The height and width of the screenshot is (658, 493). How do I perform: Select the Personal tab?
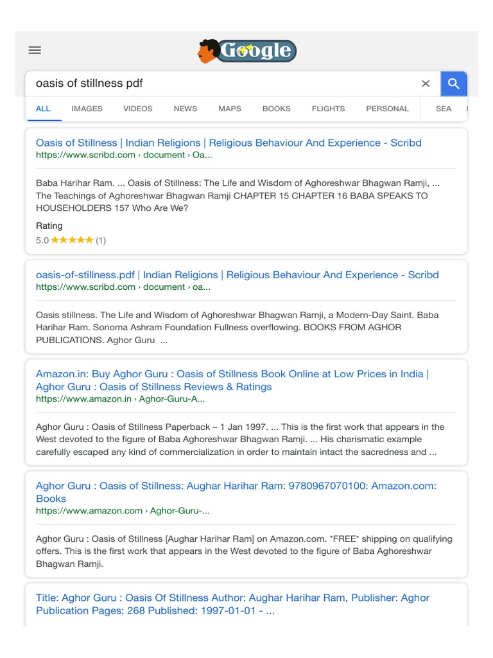click(387, 109)
